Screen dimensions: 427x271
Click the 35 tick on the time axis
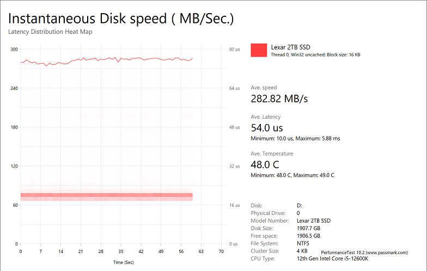(x=121, y=252)
